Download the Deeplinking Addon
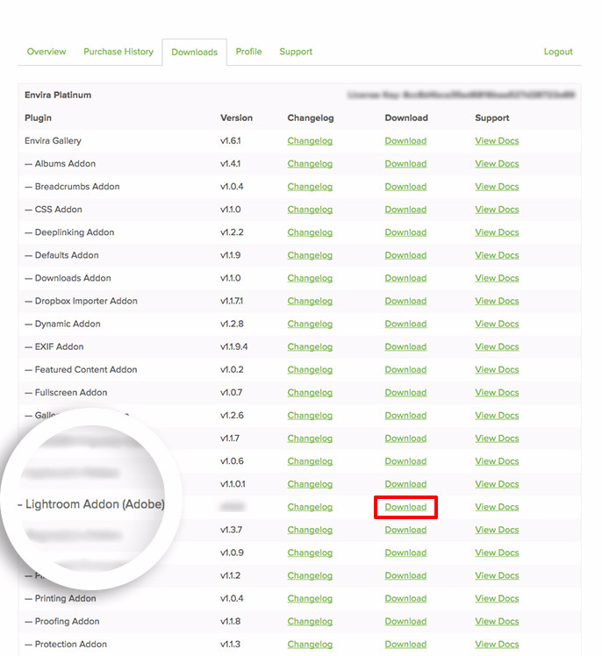Viewport: 602px width, 656px height. point(405,232)
